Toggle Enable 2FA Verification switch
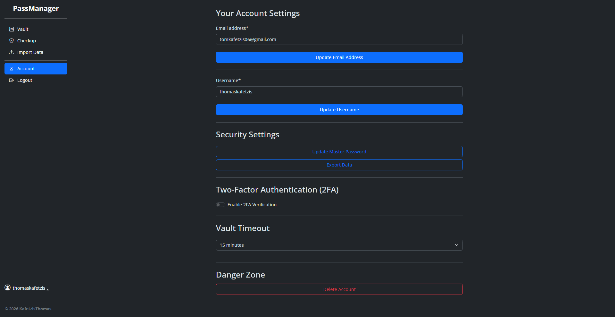 pos(220,205)
